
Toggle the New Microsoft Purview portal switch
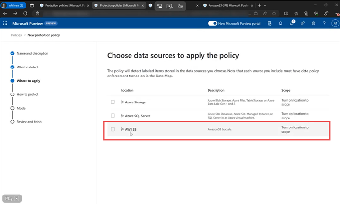212,23
